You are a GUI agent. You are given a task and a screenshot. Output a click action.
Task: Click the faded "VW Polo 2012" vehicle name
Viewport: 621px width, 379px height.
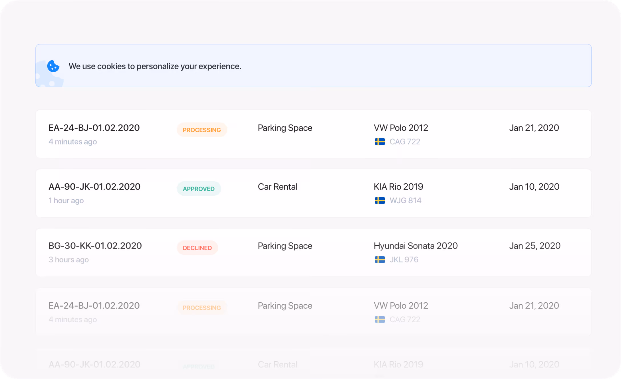(x=401, y=305)
